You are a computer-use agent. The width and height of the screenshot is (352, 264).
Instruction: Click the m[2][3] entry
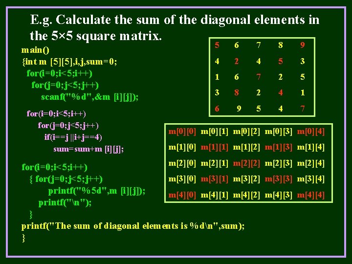[x=279, y=163]
